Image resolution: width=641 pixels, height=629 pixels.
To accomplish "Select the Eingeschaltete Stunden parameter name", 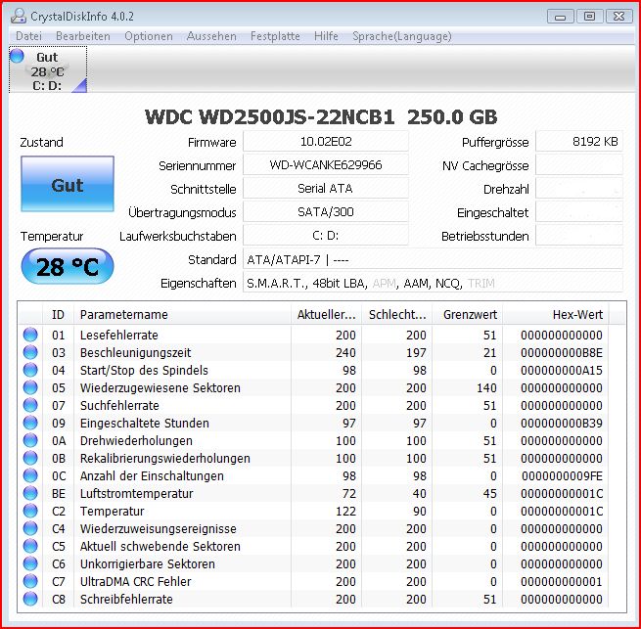I will tap(145, 423).
